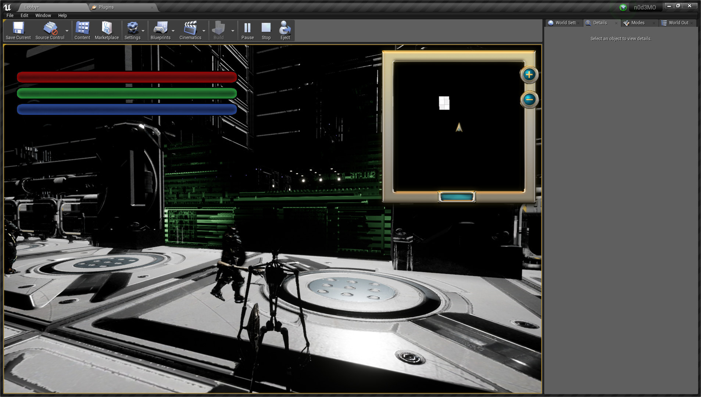Screen dimensions: 701x397
Task: Click the Unreal Engine logo icon
Action: 7,7
